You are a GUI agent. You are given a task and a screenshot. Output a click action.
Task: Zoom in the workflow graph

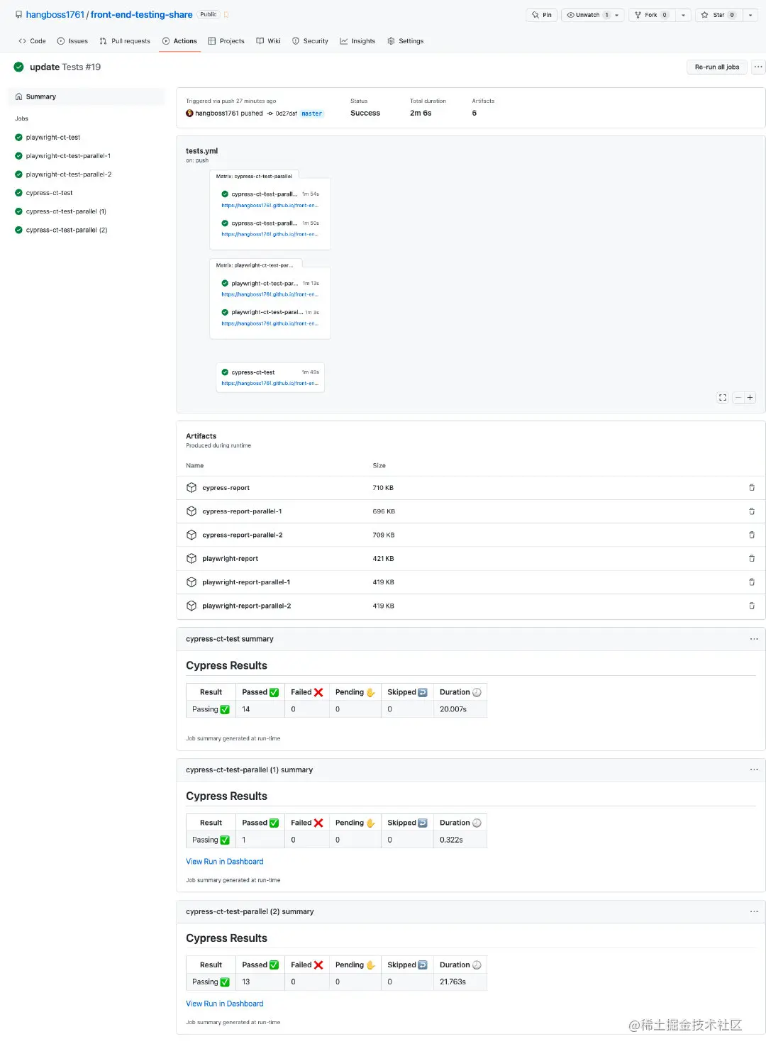coord(750,398)
